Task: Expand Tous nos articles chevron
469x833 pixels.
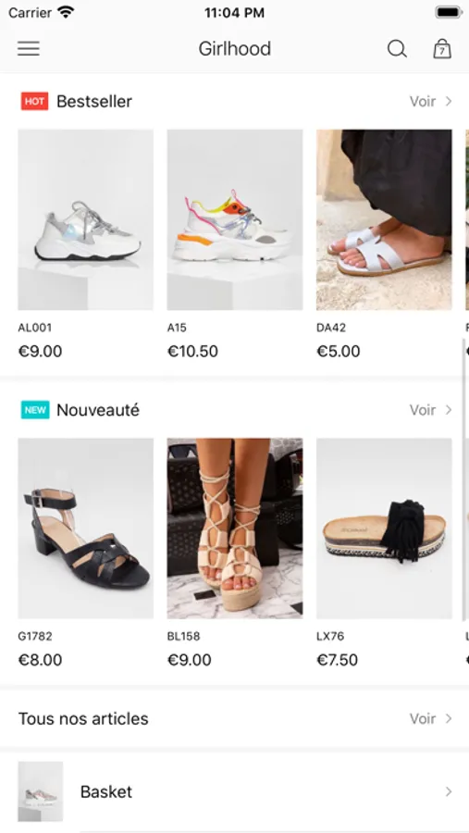Action: [x=449, y=718]
